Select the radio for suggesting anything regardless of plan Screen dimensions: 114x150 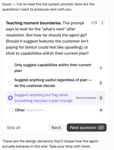pyautogui.click(x=10, y=83)
